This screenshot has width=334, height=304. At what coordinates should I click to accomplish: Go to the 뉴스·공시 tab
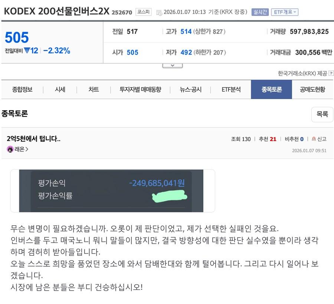(190, 89)
